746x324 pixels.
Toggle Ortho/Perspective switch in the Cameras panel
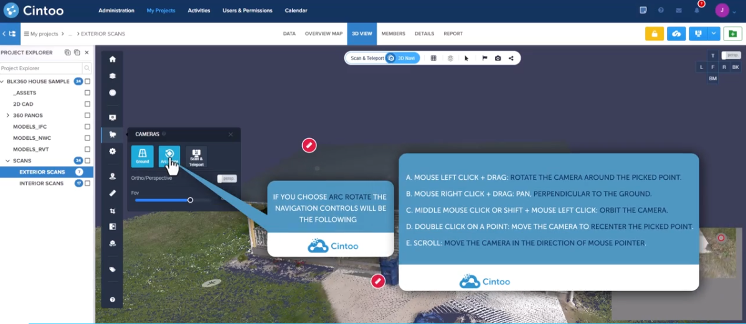[227, 178]
